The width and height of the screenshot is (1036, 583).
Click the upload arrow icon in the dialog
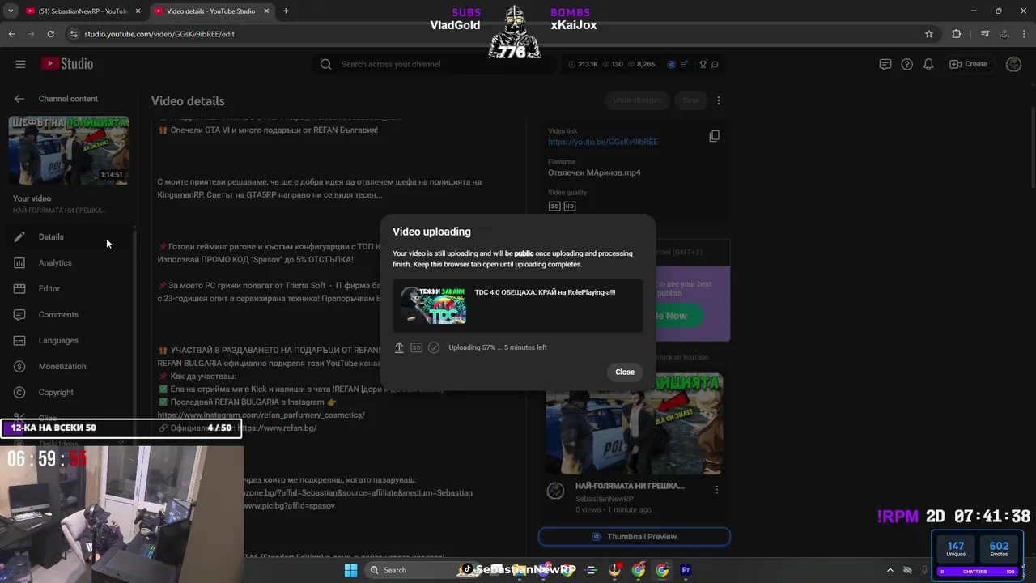click(x=399, y=347)
